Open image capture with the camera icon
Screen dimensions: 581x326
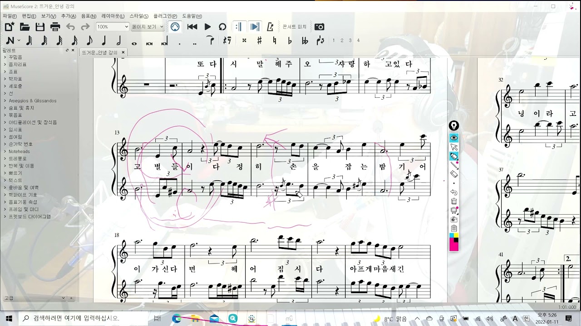click(x=320, y=27)
